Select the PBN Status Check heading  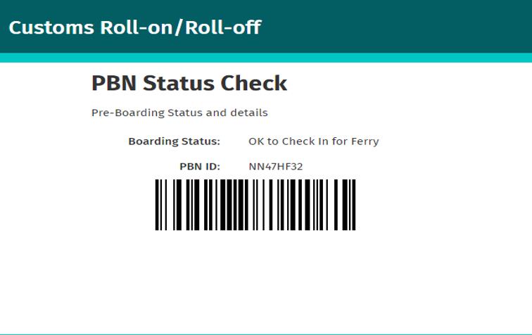click(189, 83)
